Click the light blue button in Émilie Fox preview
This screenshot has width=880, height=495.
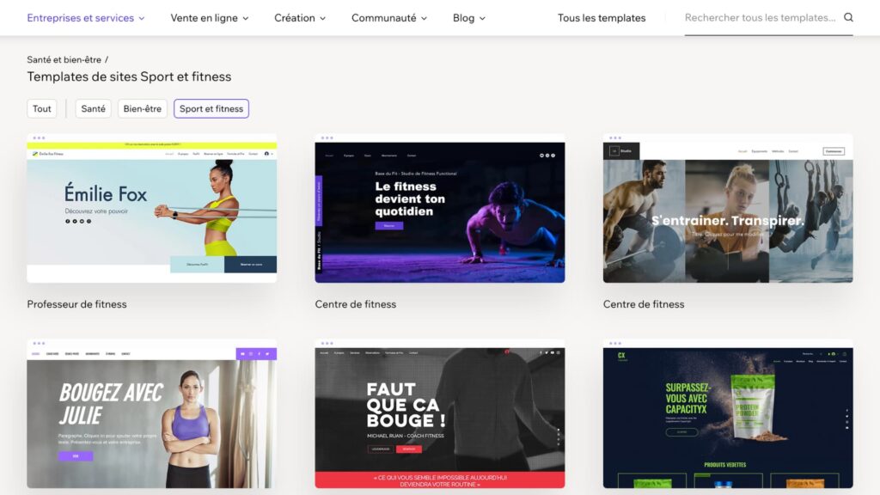pos(197,265)
